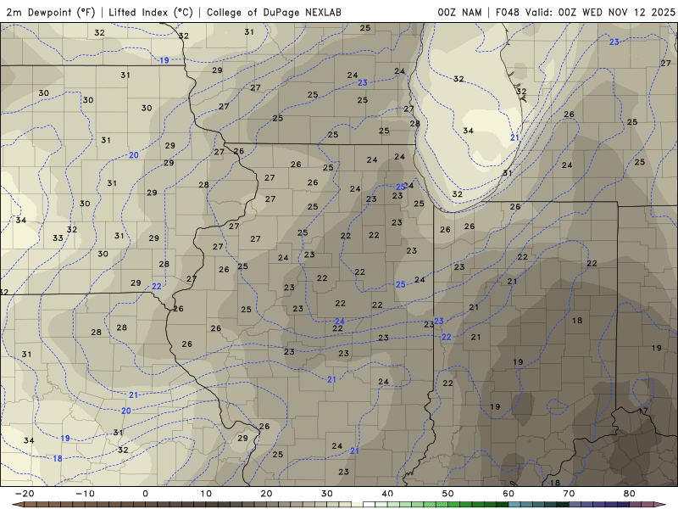Viewport: 678px width, 509px height.
Task: Click the 'F048 Valid: 00Z WED NOV 12 2025' text
Action: pos(585,12)
